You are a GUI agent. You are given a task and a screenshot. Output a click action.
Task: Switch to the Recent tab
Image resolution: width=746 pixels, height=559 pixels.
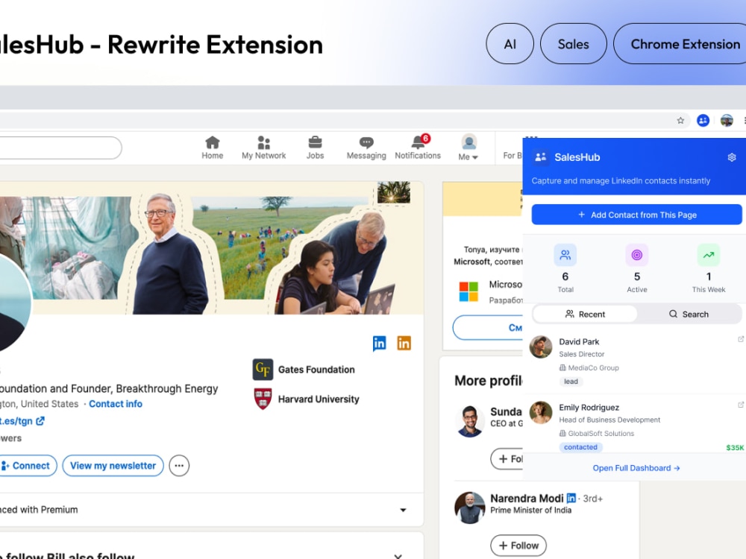click(585, 315)
